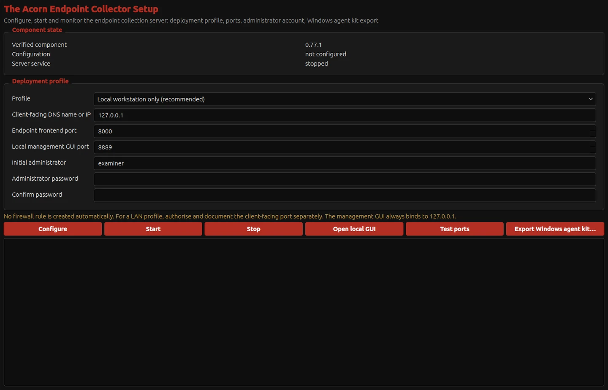
Task: Click the 'Initial administrator' label
Action: click(39, 162)
